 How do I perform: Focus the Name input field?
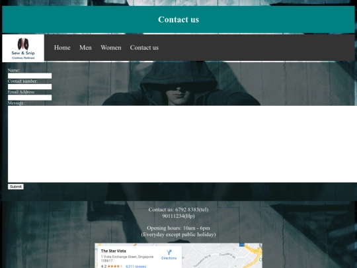point(30,75)
